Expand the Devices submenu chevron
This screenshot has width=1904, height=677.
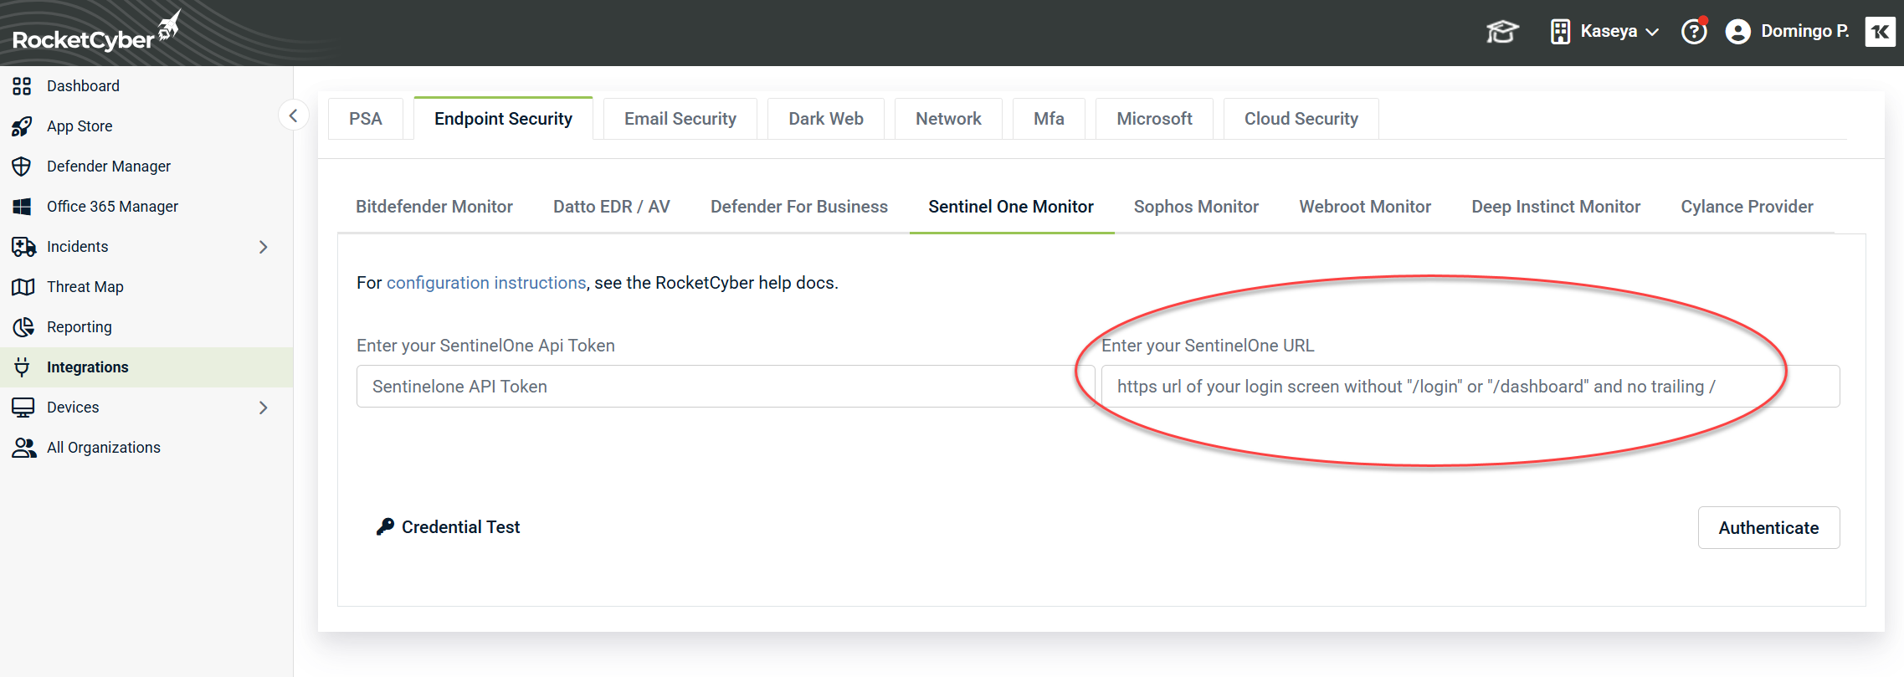(263, 408)
